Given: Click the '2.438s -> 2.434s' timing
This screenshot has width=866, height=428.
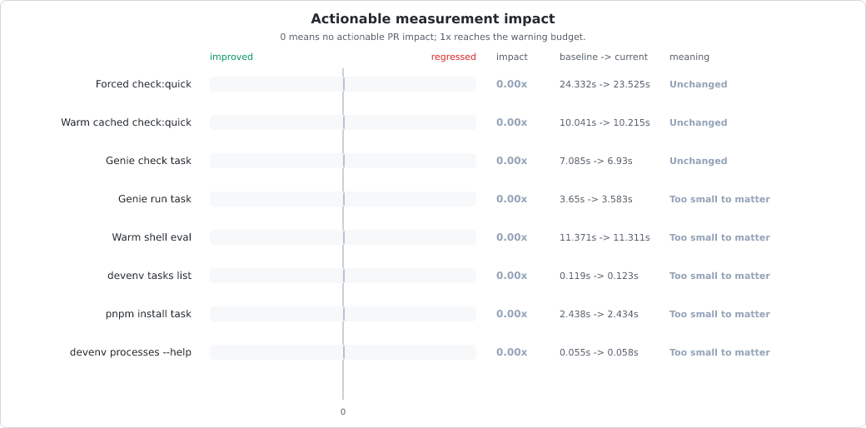Looking at the screenshot, I should [x=599, y=314].
